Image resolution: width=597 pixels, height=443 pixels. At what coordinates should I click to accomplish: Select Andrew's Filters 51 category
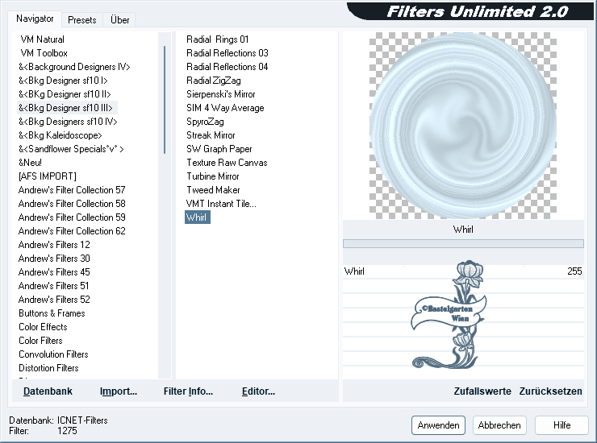[54, 286]
